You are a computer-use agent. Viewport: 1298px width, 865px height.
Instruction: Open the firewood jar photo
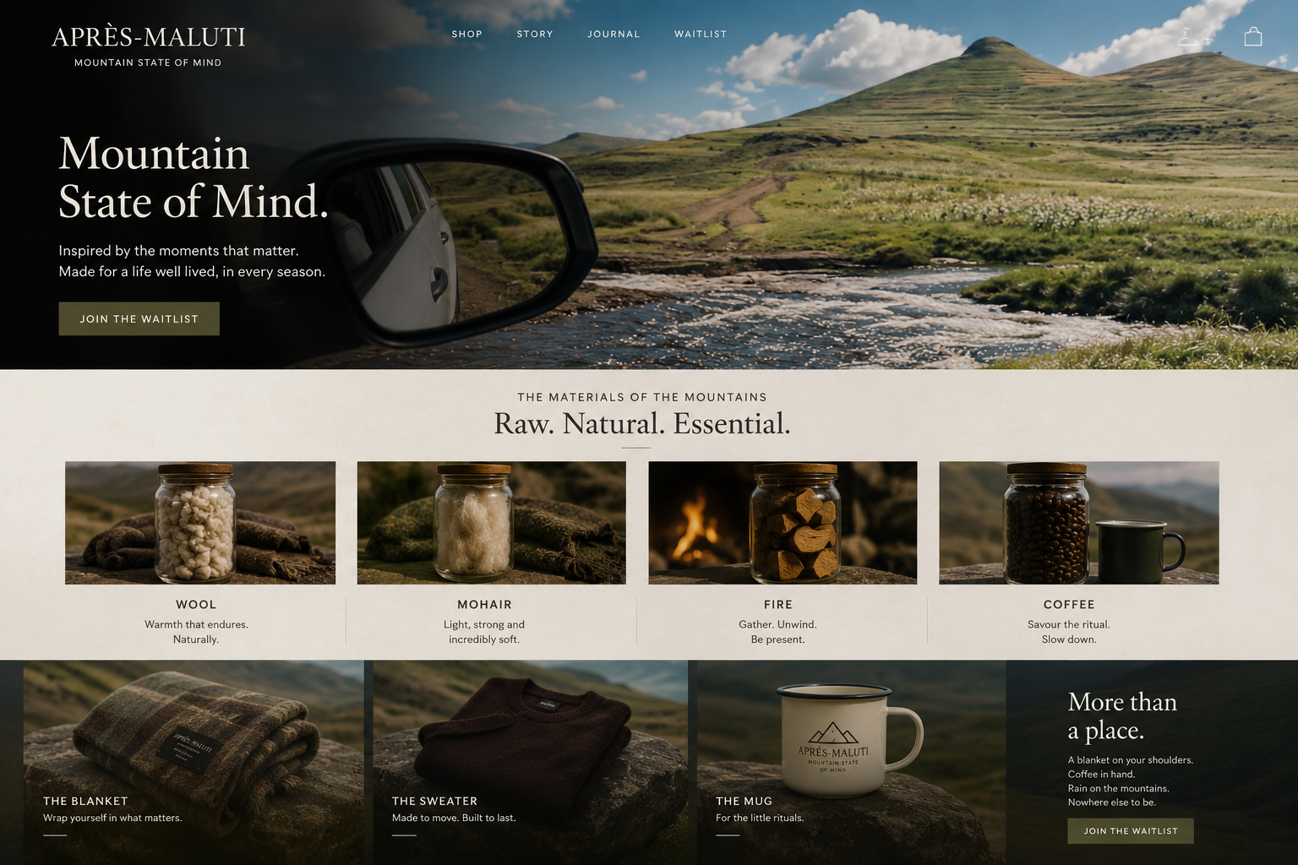click(783, 523)
